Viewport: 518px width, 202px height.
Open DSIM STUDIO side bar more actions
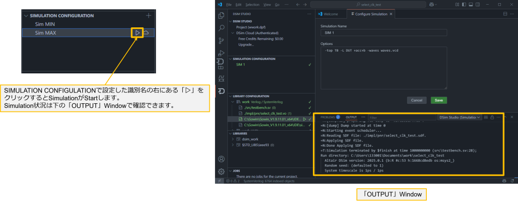click(309, 14)
